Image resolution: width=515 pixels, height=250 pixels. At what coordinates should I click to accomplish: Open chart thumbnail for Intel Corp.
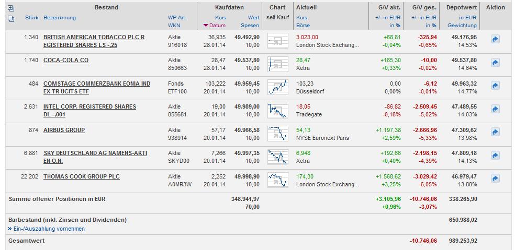277,110
